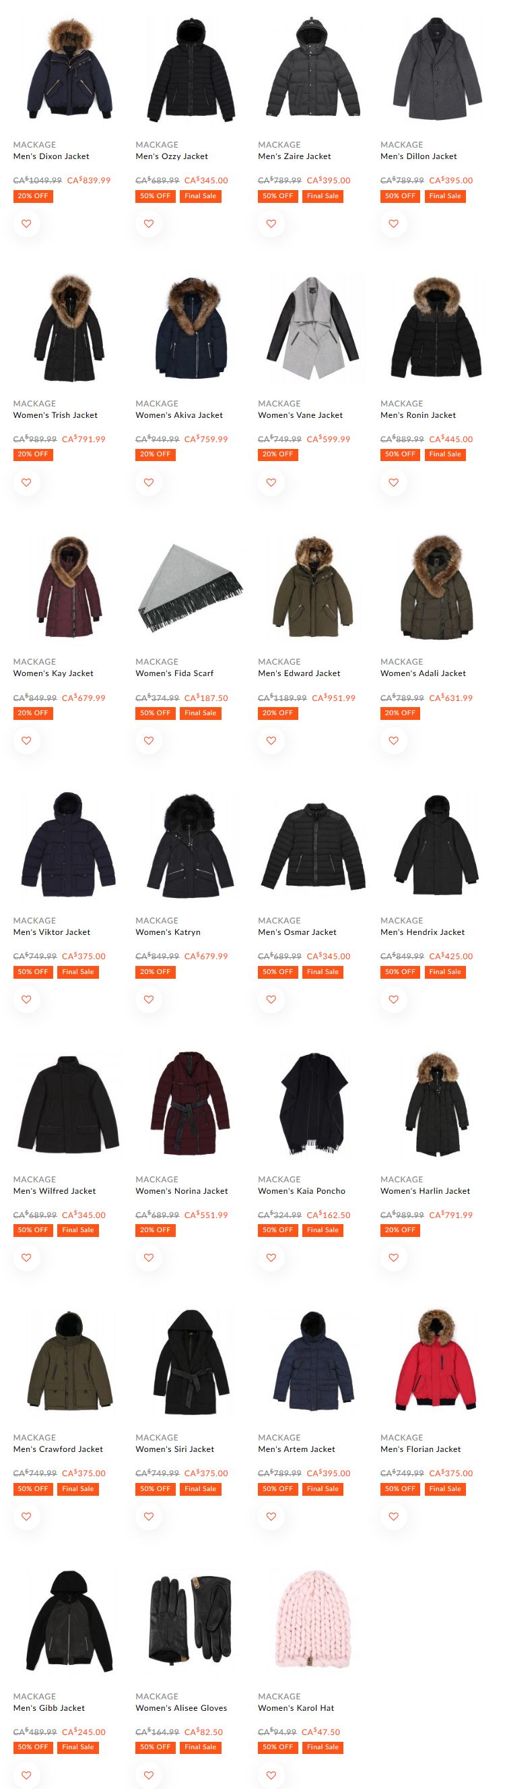Wishlist the Women's Vane Jacket
This screenshot has width=505, height=1789.
click(x=271, y=483)
